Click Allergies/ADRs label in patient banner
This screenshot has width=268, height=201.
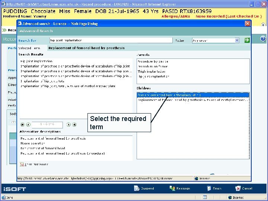176,16
